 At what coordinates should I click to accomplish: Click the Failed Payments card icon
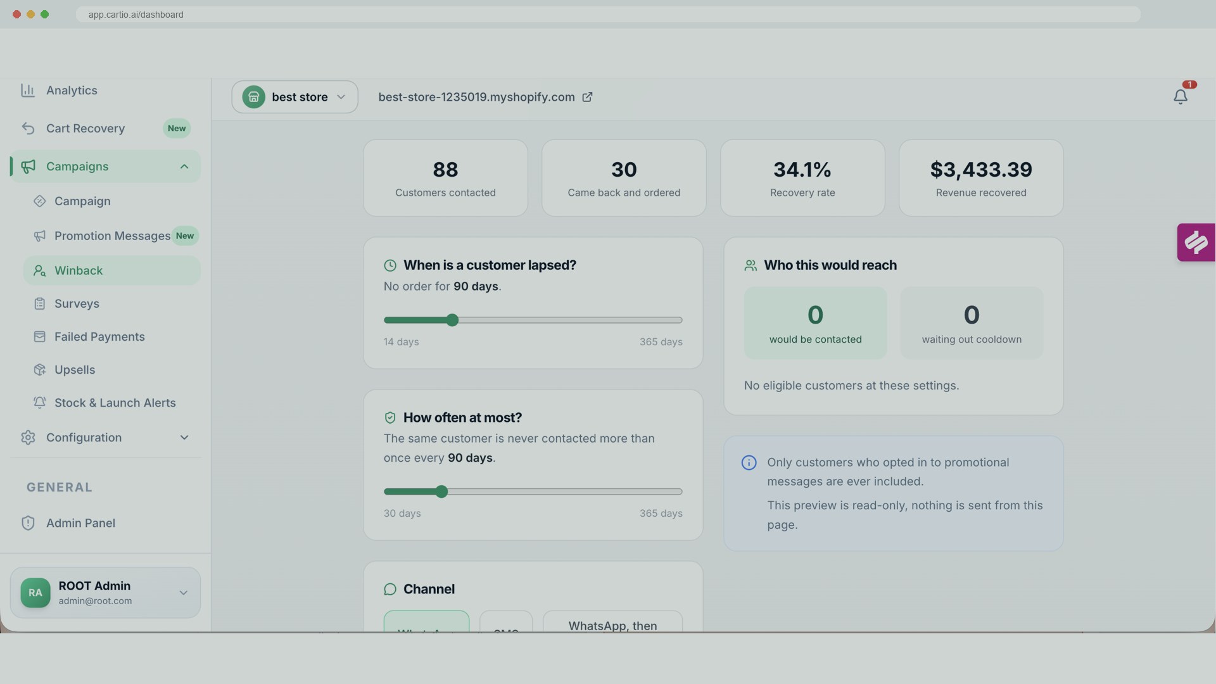(x=39, y=336)
